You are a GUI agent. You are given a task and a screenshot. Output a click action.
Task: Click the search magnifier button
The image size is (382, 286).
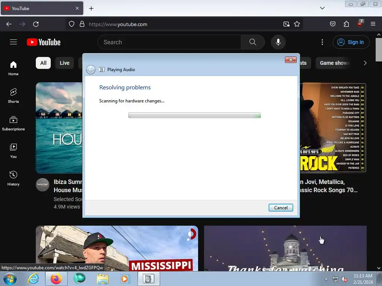point(253,42)
